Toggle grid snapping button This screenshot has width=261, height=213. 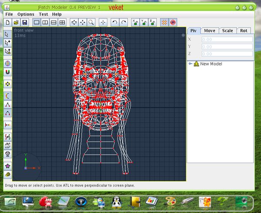[x=164, y=22]
